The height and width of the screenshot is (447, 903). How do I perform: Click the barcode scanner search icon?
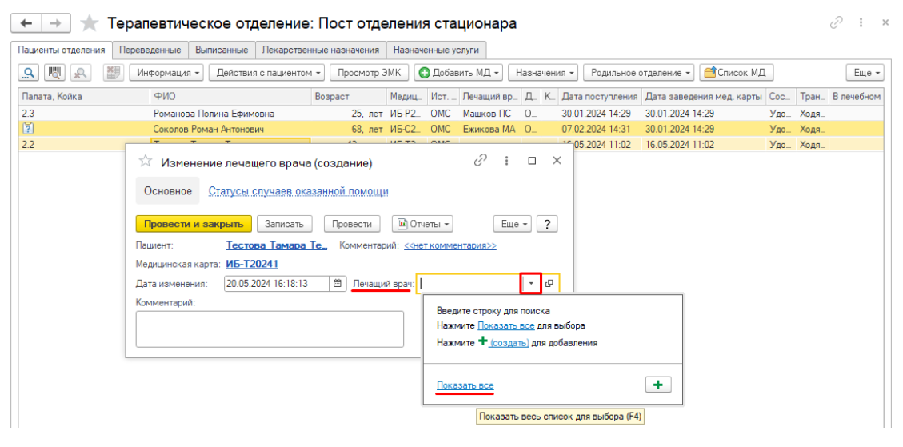pos(54,73)
